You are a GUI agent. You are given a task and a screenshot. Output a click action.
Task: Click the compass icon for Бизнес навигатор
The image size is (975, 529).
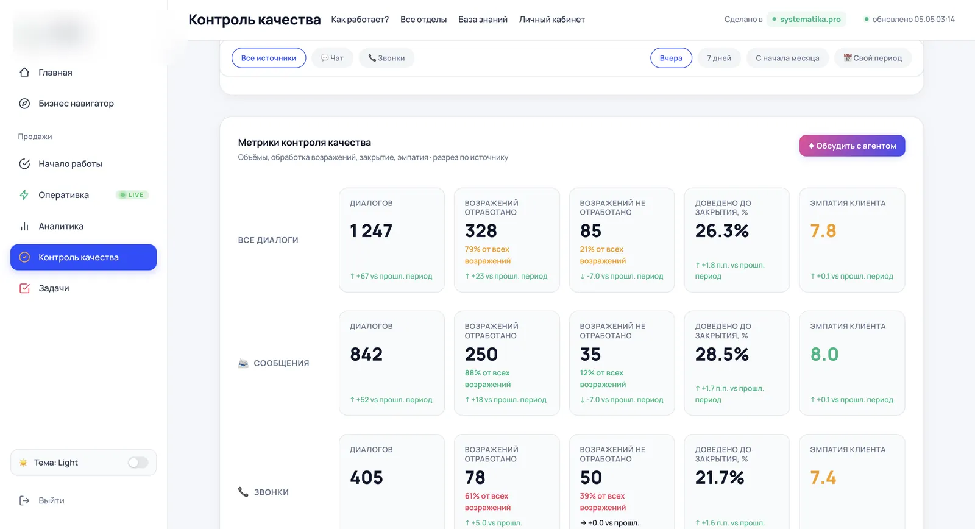(x=24, y=104)
